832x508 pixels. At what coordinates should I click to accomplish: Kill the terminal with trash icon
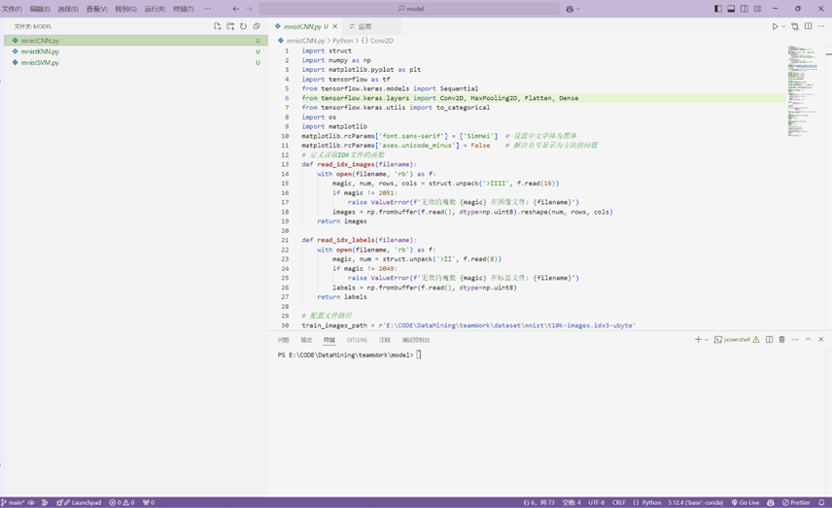point(781,340)
